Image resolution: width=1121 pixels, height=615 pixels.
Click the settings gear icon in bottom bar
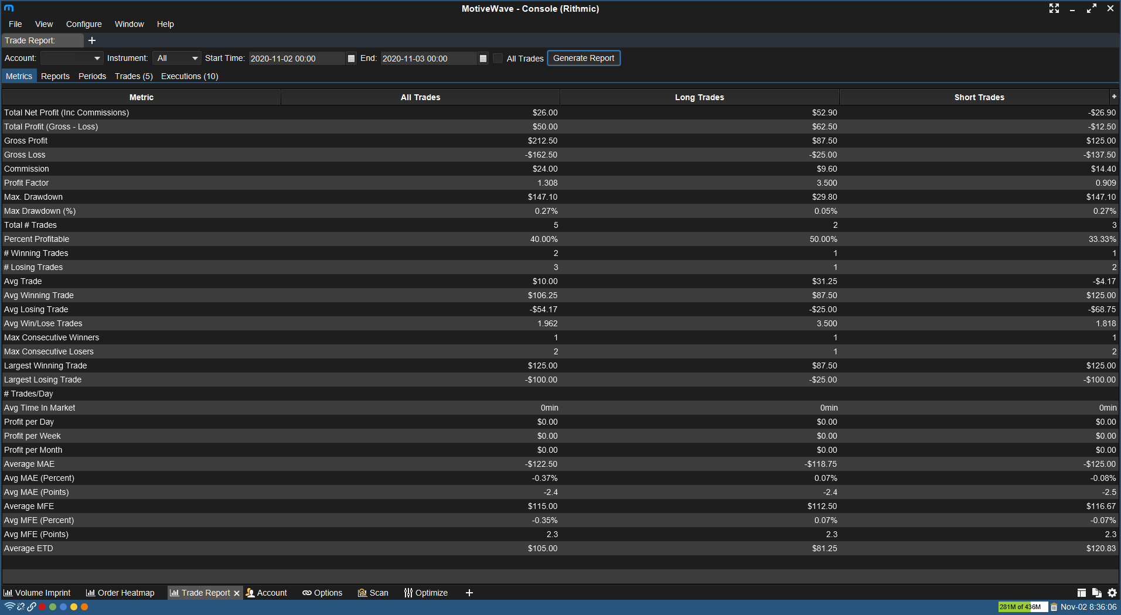tap(1112, 593)
